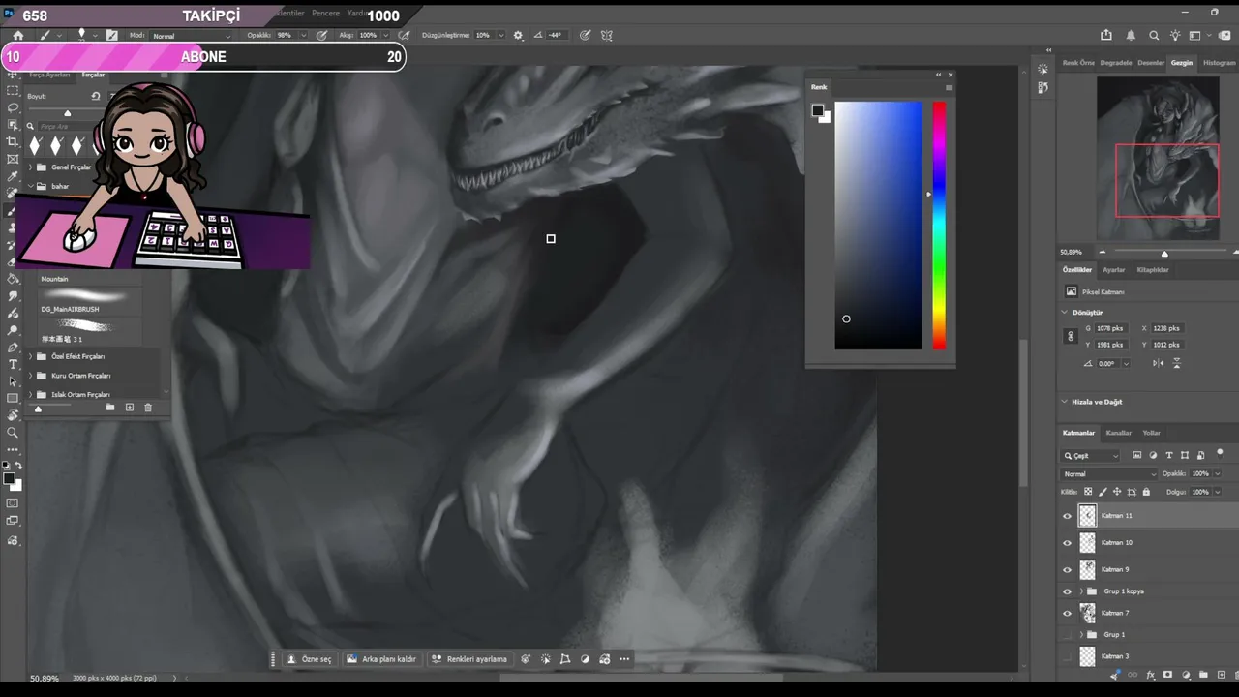Select the Crop tool

(x=13, y=141)
